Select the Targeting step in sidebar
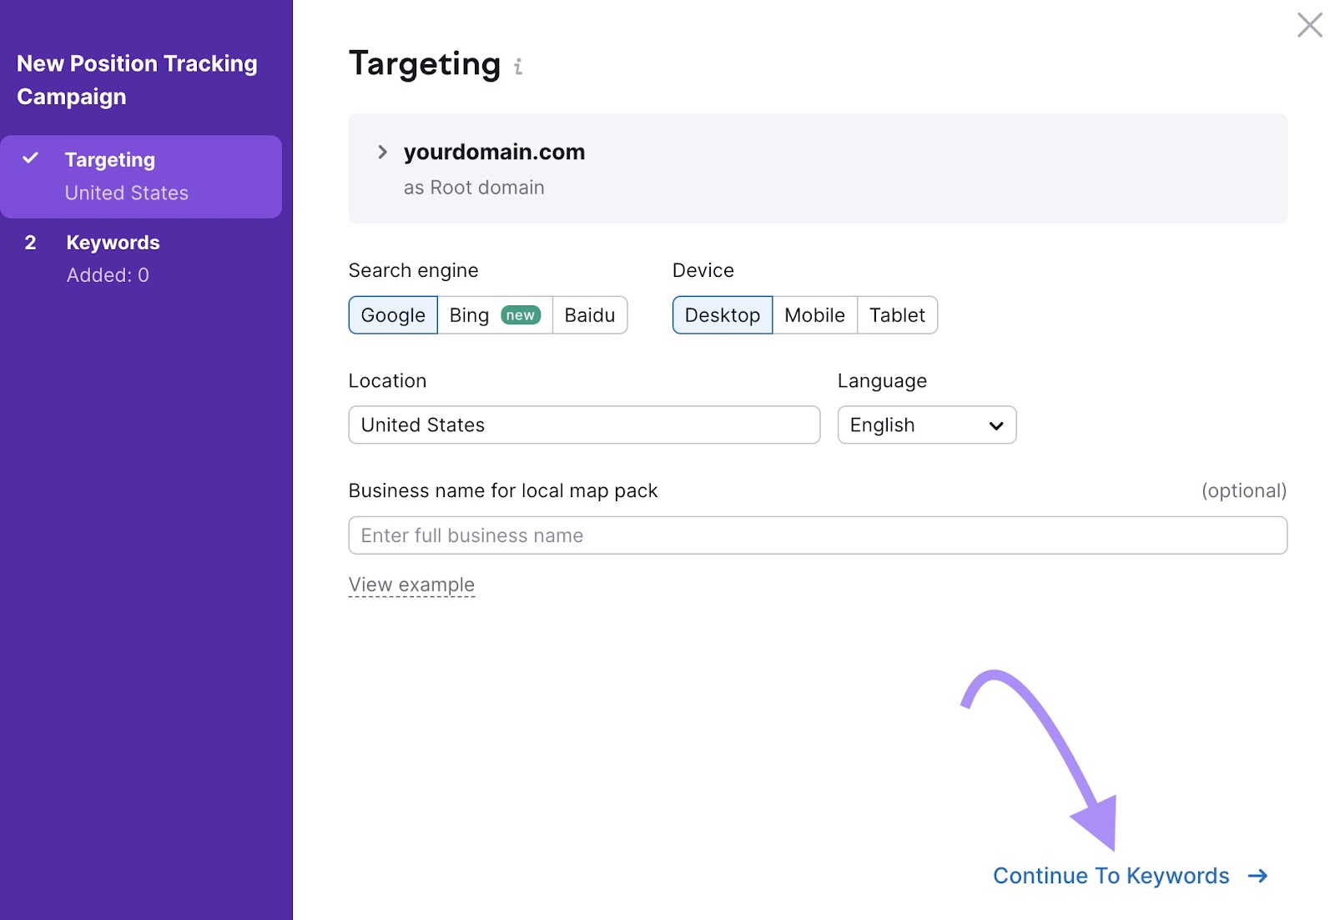The height and width of the screenshot is (920, 1335). pyautogui.click(x=109, y=159)
